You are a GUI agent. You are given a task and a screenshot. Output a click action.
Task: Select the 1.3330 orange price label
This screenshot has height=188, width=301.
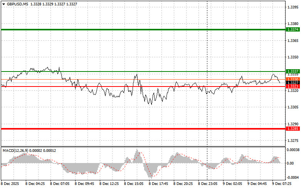pos(293,79)
